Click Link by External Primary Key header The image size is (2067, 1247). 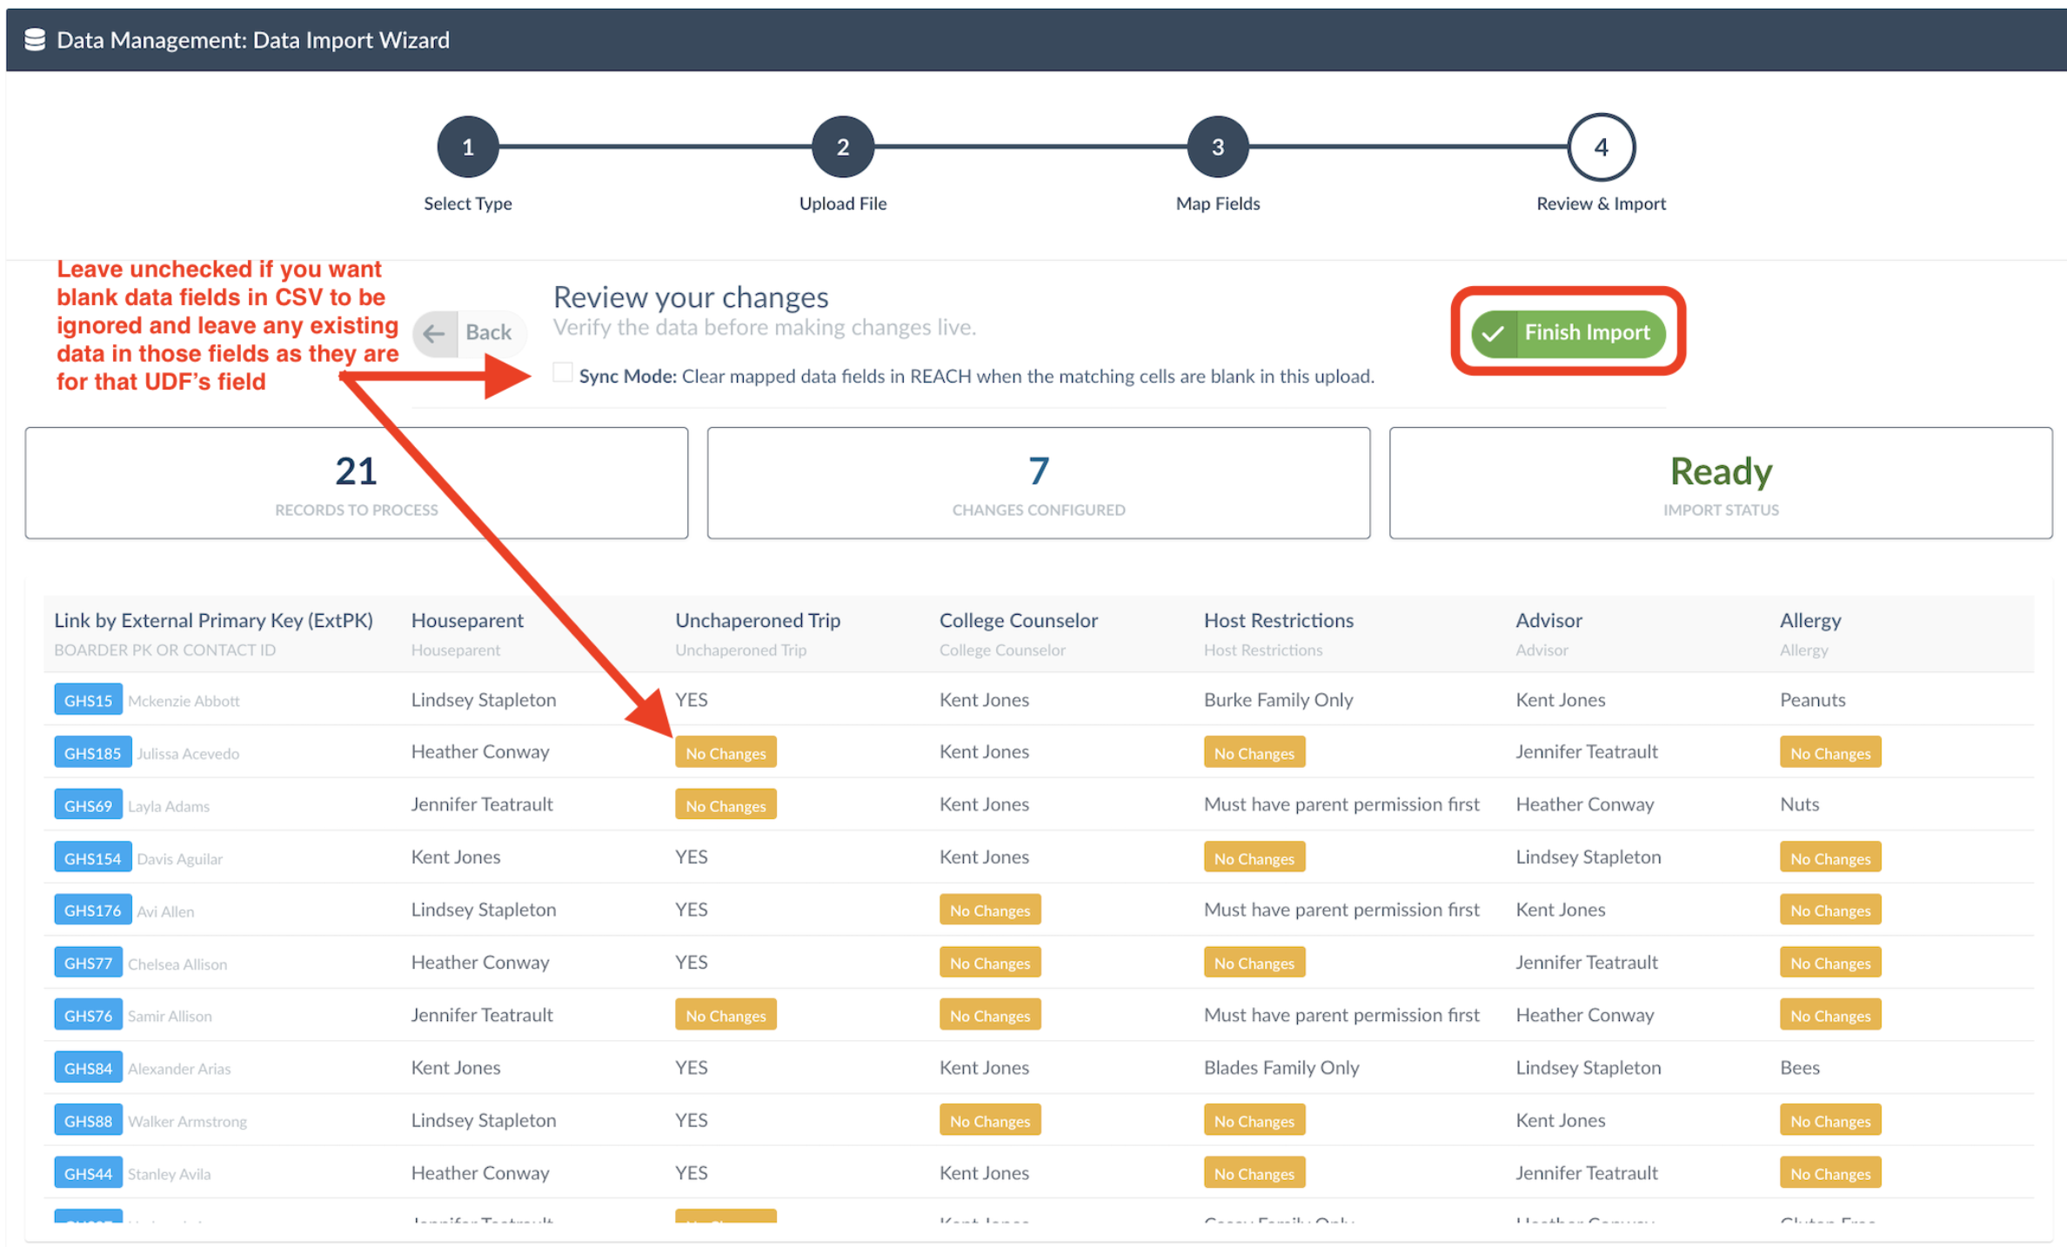click(213, 620)
